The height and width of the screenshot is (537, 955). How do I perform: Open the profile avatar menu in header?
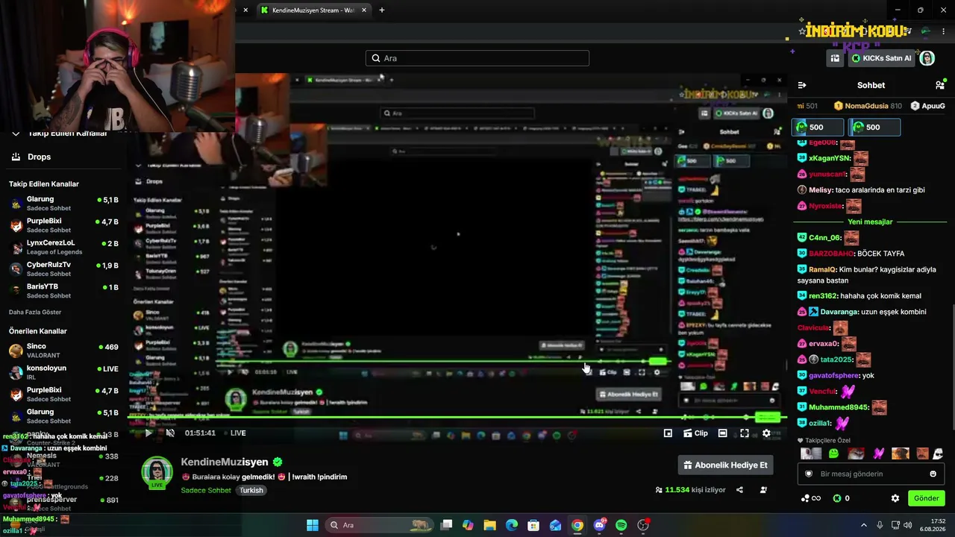point(927,58)
